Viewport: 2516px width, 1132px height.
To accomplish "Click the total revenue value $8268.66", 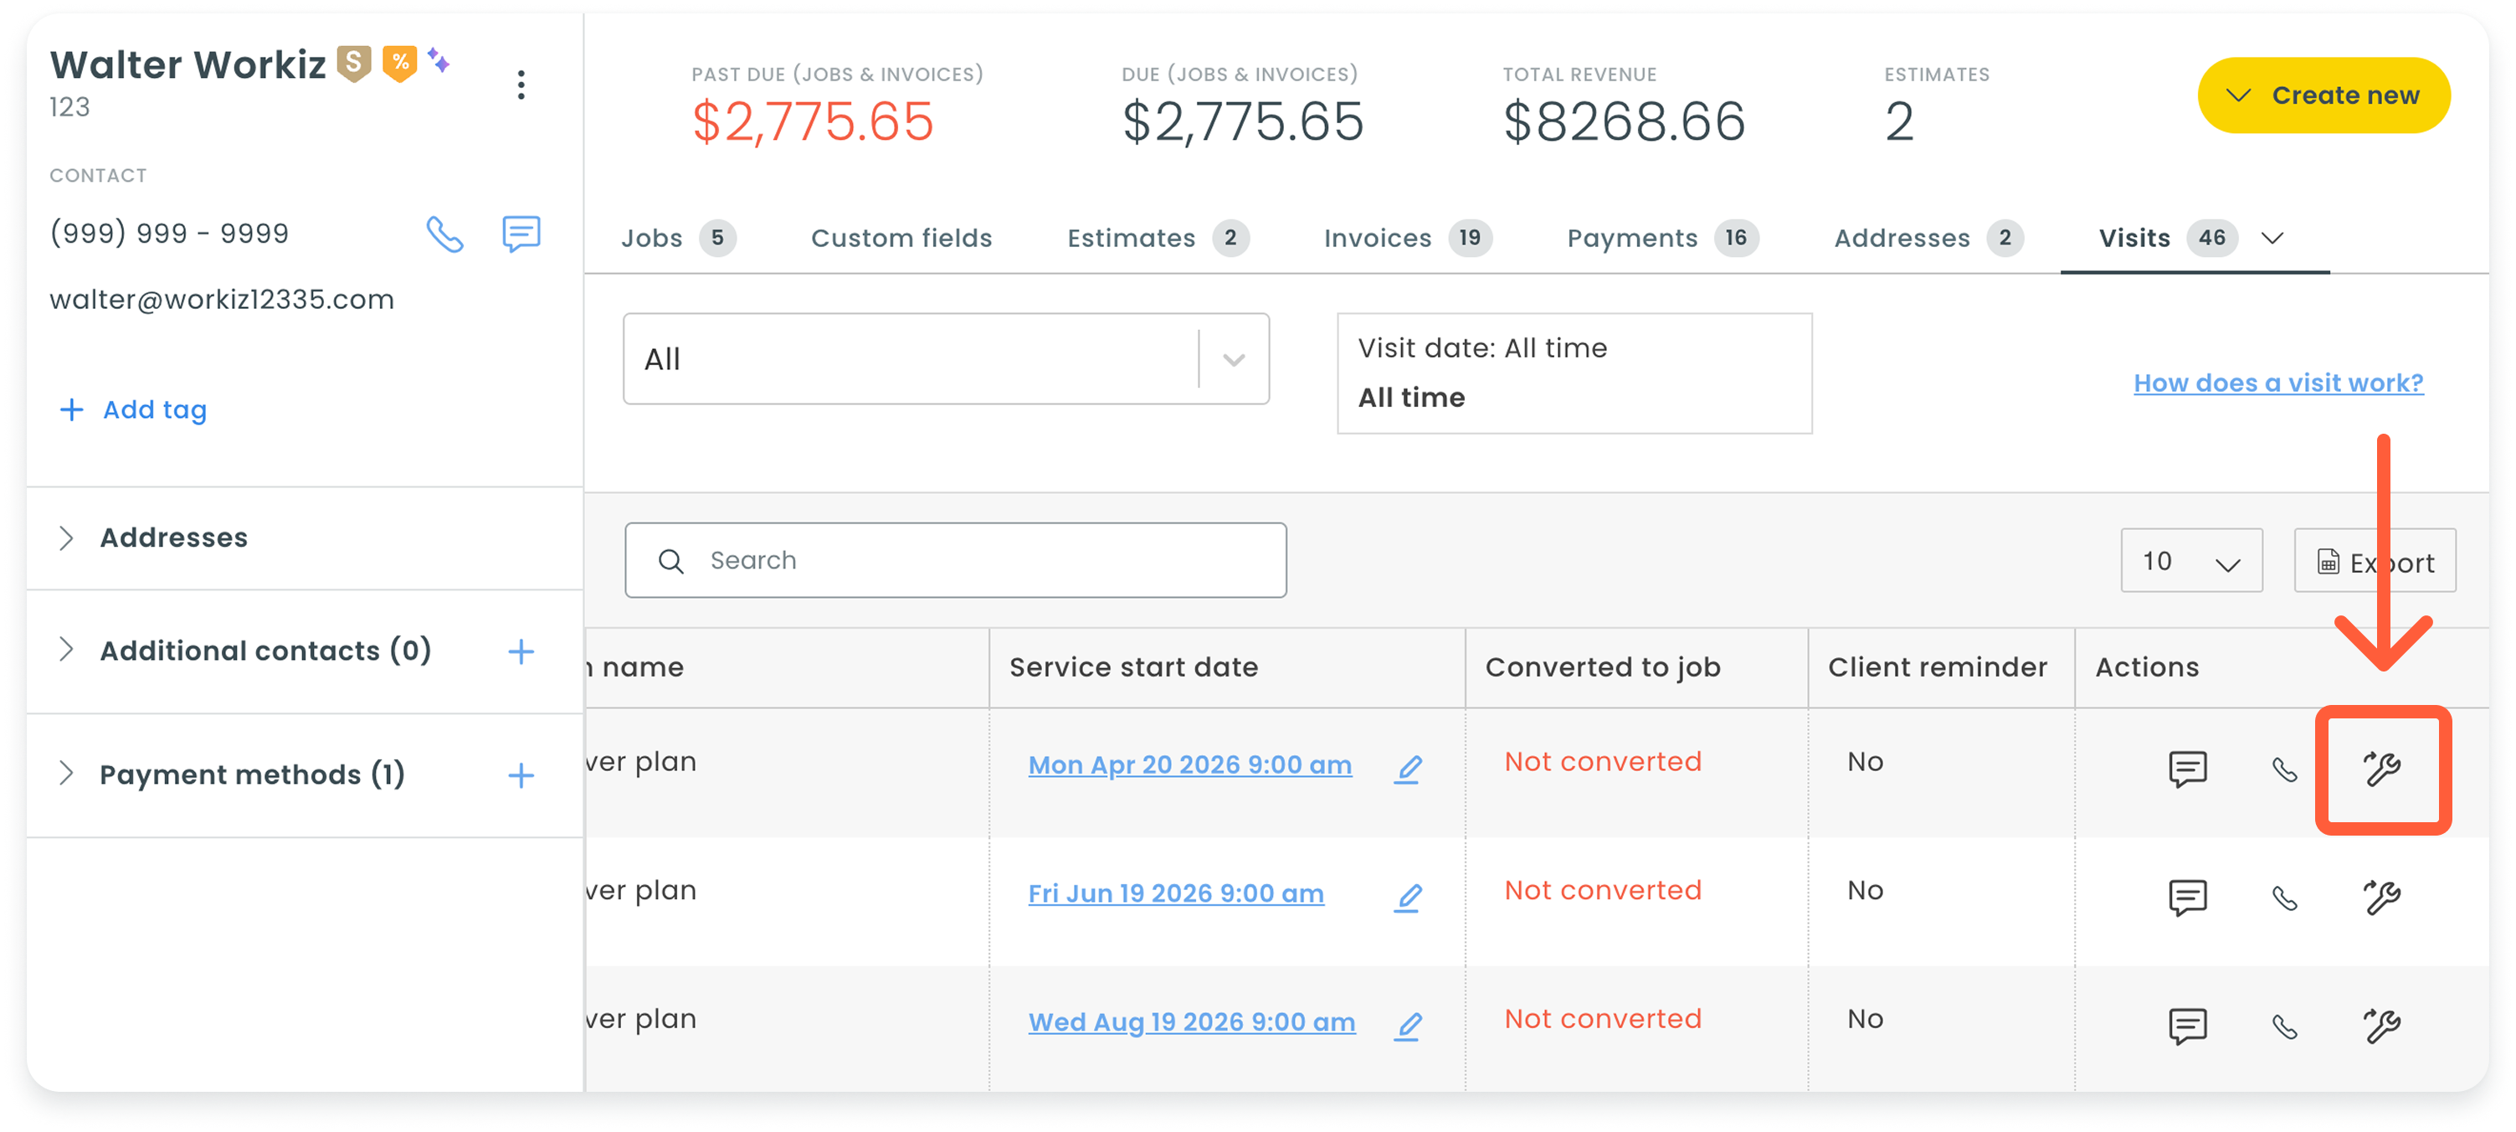I will pos(1623,122).
